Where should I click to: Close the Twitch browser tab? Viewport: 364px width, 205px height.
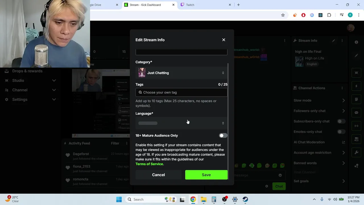230,5
